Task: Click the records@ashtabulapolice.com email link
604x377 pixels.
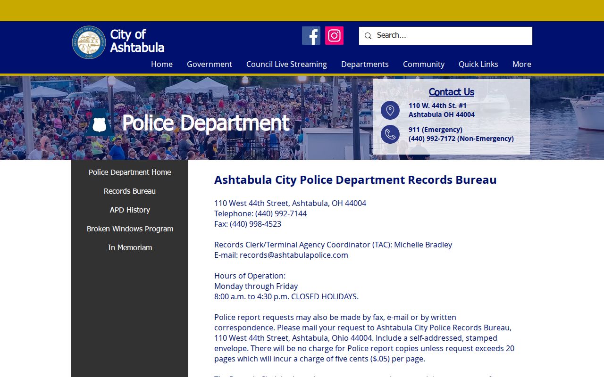Action: coord(294,255)
